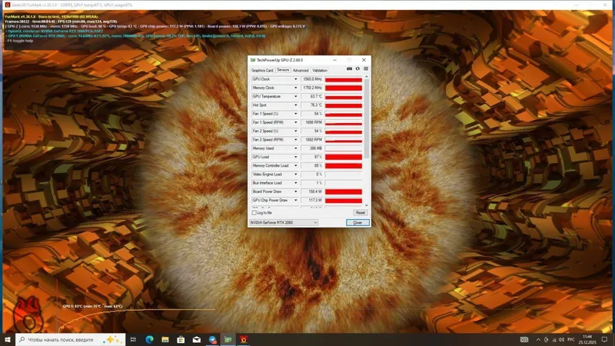Open File Explorer from taskbar

point(165,339)
